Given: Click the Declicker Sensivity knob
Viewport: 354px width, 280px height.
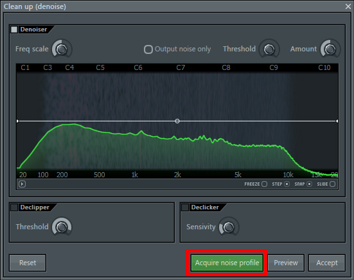Looking at the screenshot, I should coord(229,227).
